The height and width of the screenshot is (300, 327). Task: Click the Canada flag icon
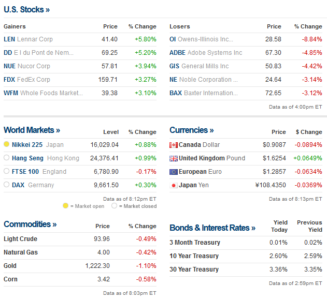click(174, 145)
